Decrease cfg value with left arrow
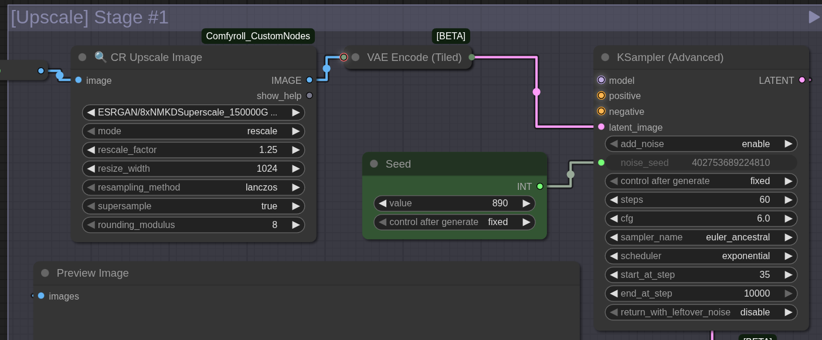 click(x=614, y=219)
